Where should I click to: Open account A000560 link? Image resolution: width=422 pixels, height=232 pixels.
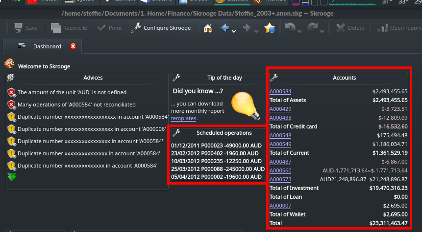[280, 170]
